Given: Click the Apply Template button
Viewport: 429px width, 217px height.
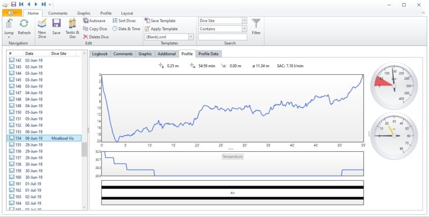Looking at the screenshot, I should click(x=161, y=29).
